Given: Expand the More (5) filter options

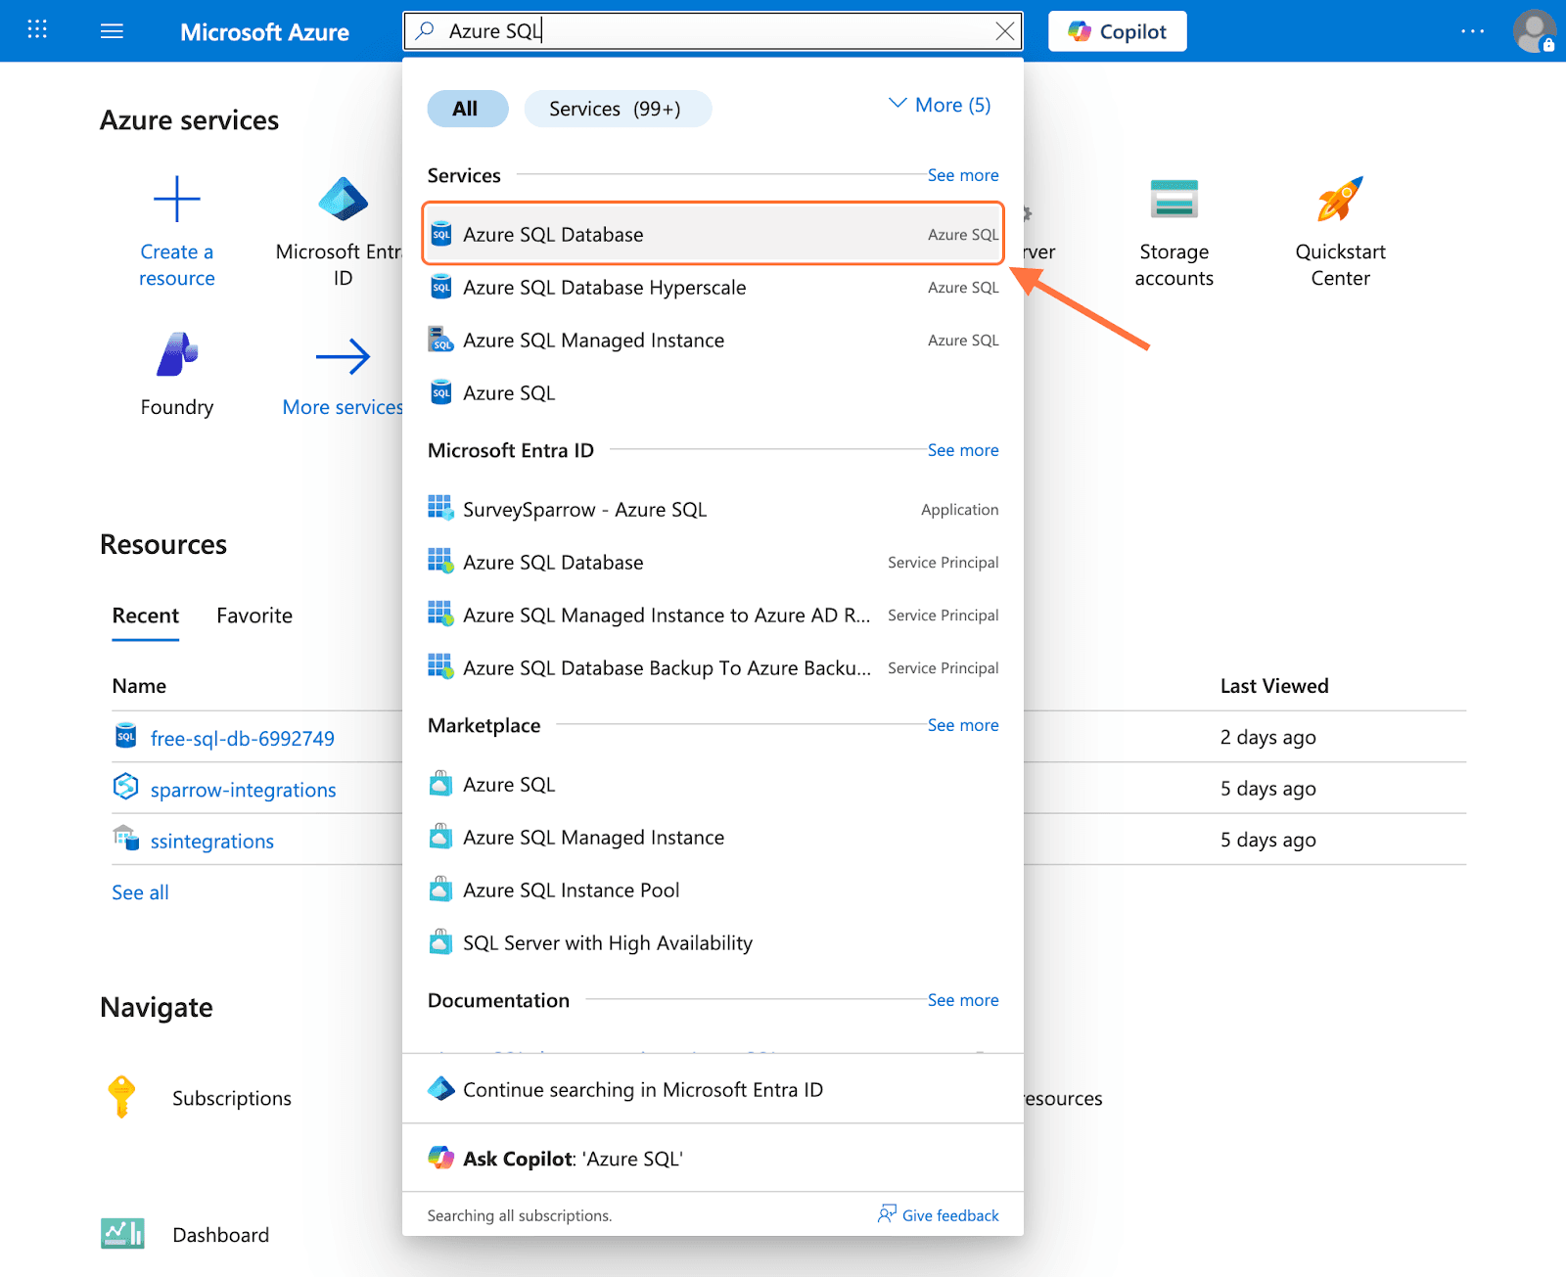Looking at the screenshot, I should (x=939, y=105).
